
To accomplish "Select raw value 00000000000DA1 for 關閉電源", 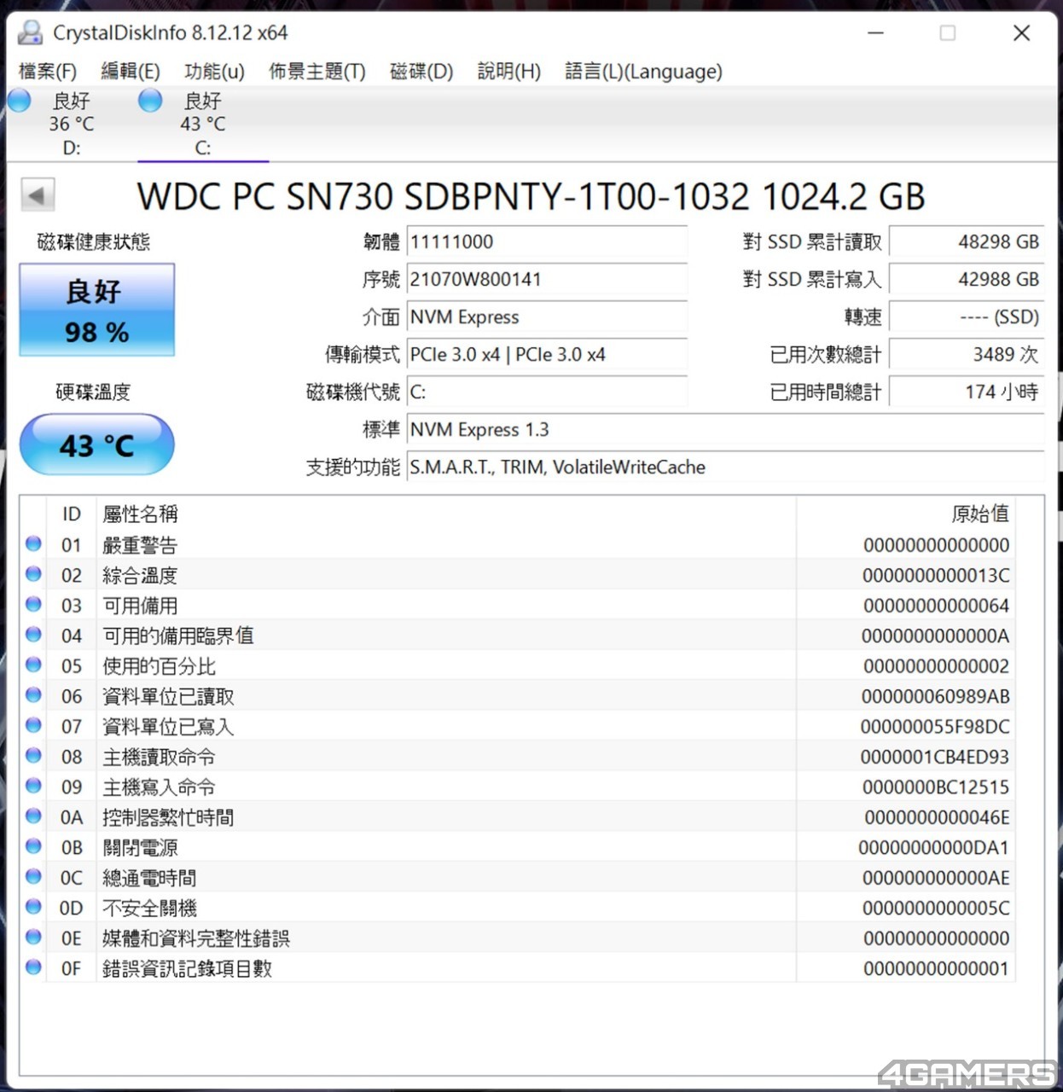I will (x=934, y=848).
